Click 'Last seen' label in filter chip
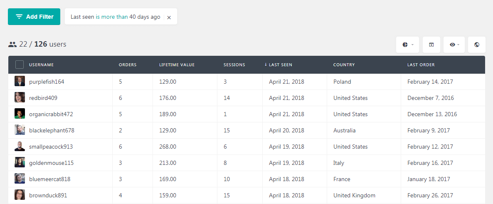493x204 pixels. click(x=82, y=17)
